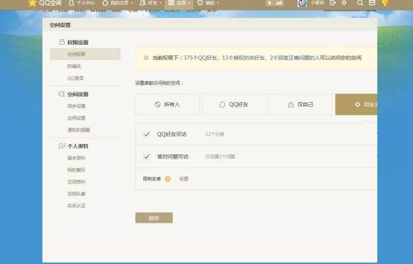The height and width of the screenshot is (264, 413).
Task: Click the music play button
Action: (x=269, y=3)
